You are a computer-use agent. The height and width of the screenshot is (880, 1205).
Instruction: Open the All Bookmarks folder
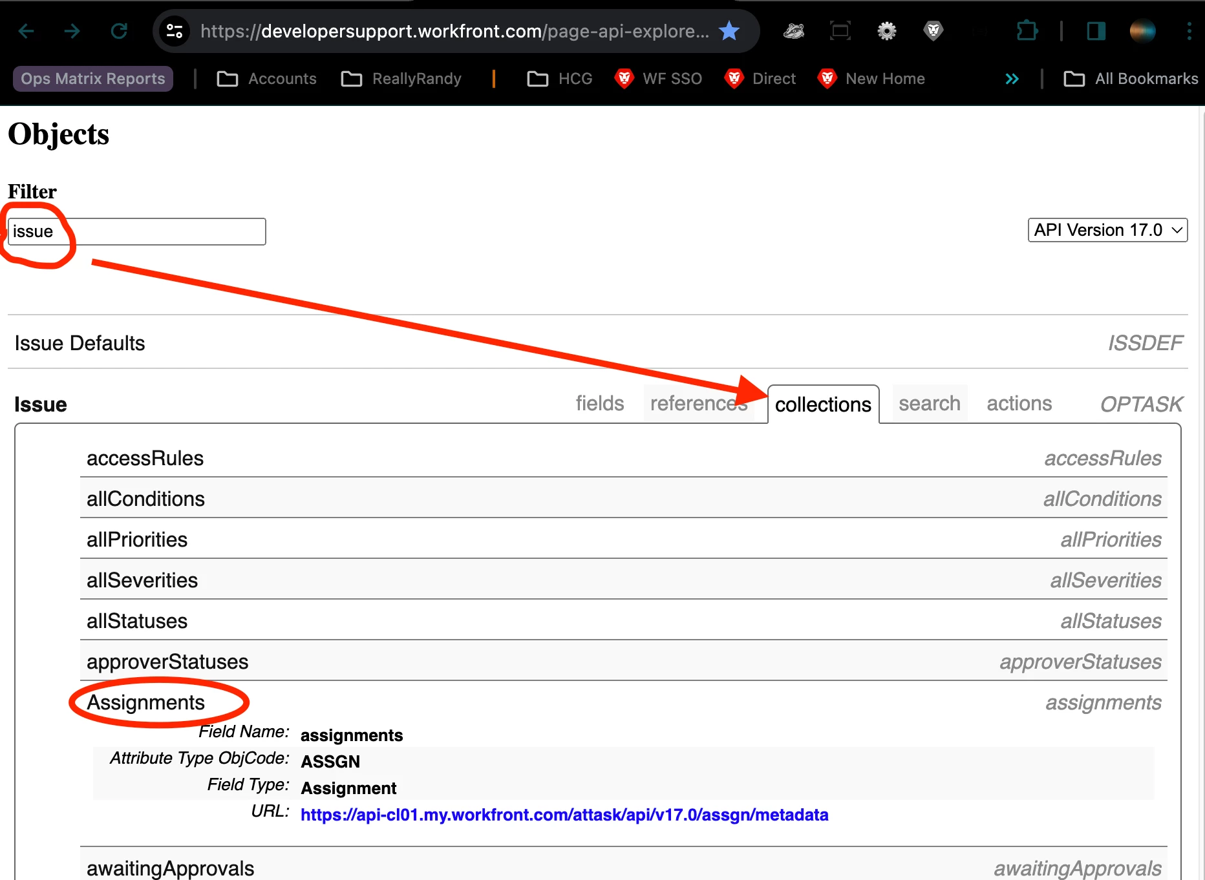pyautogui.click(x=1131, y=79)
